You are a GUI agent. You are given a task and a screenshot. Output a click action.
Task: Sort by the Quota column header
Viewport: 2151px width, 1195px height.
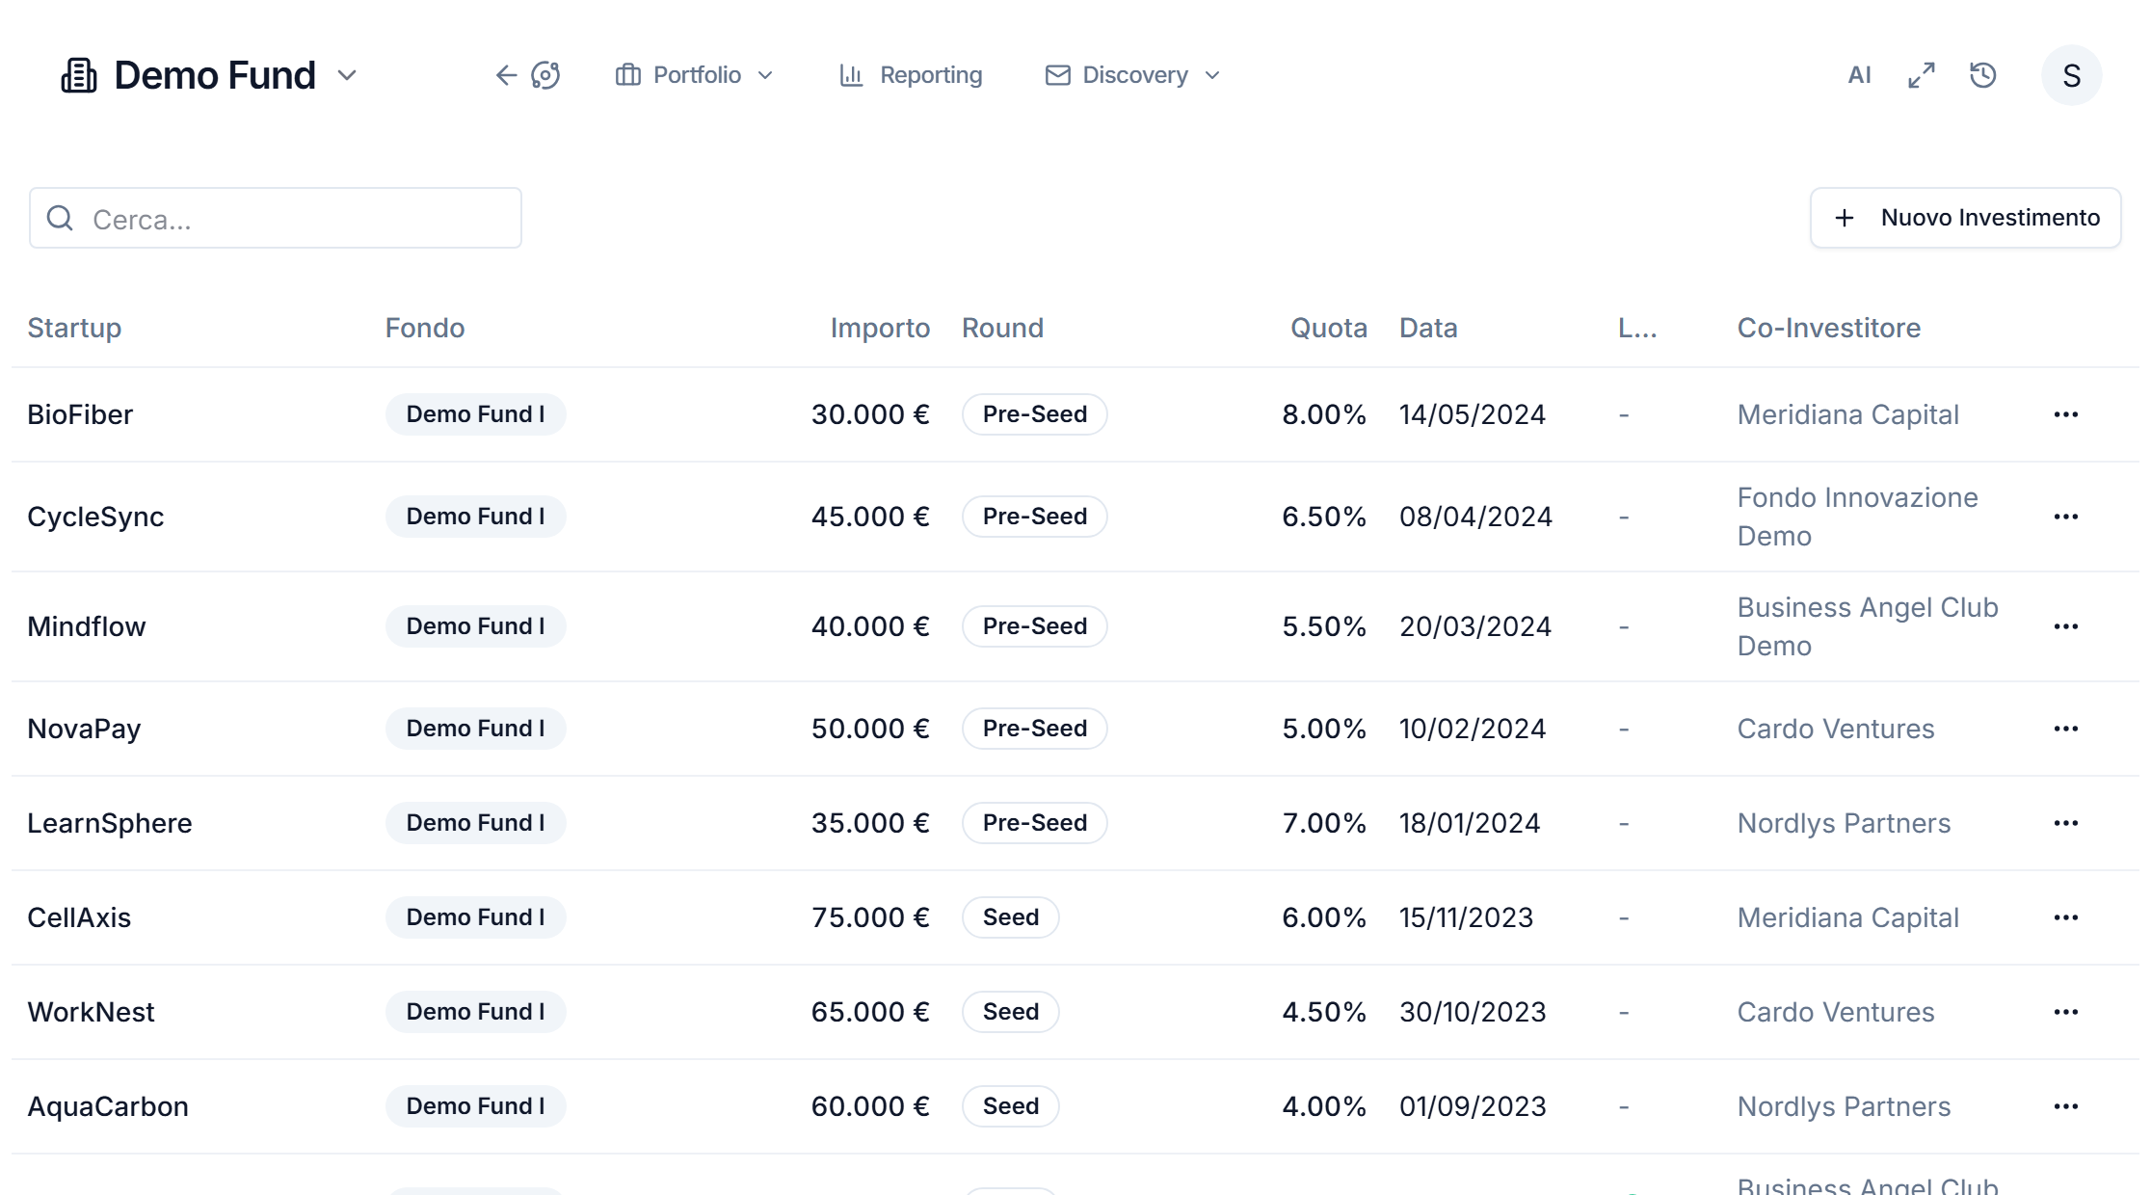[x=1329, y=328]
